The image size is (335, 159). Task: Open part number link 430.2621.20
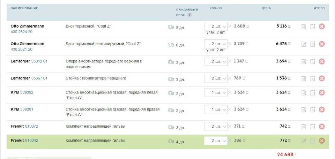point(22,49)
